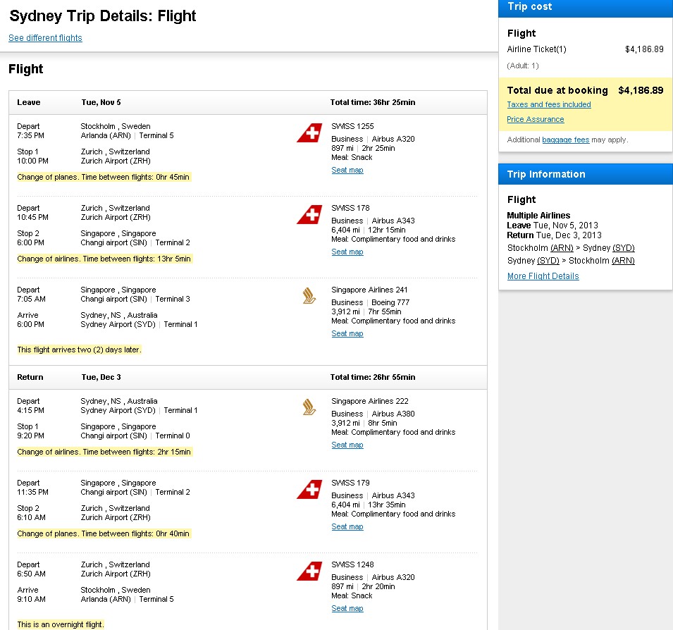
Task: Expand More Flight Details
Action: (x=543, y=276)
